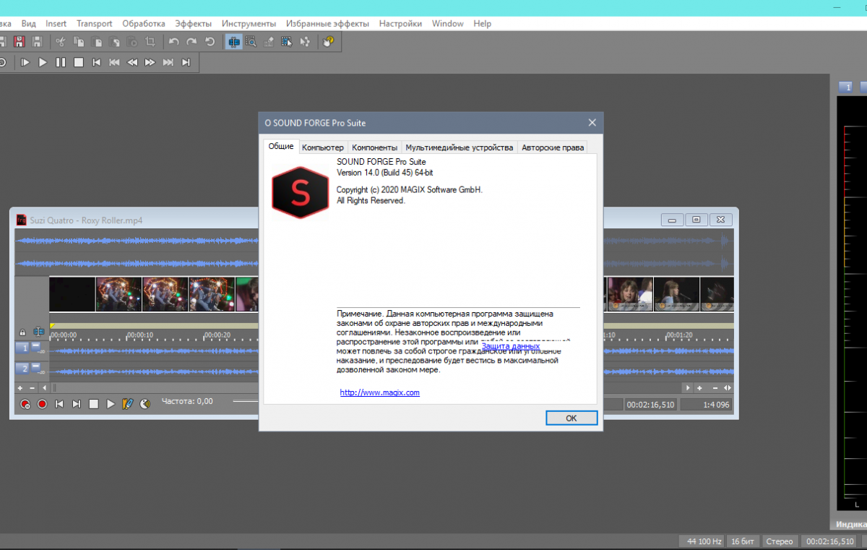Click time zoom-in plus at bottom right

tap(699, 388)
